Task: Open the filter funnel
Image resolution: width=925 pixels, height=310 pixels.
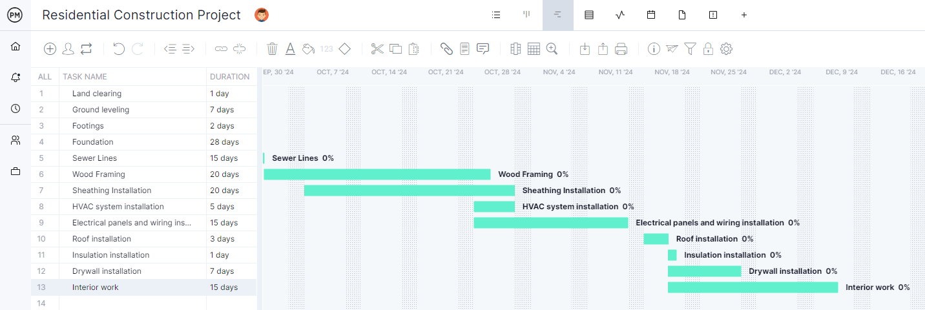Action: pos(691,48)
